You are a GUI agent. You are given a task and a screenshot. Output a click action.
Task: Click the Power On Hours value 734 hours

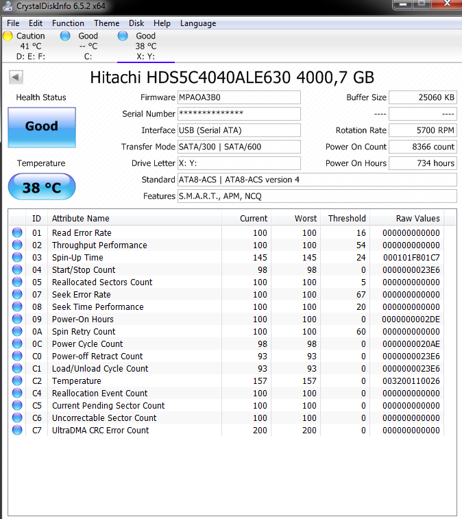(423, 163)
